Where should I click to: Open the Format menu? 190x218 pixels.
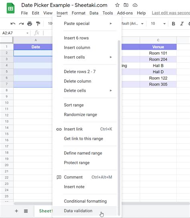click(x=79, y=13)
